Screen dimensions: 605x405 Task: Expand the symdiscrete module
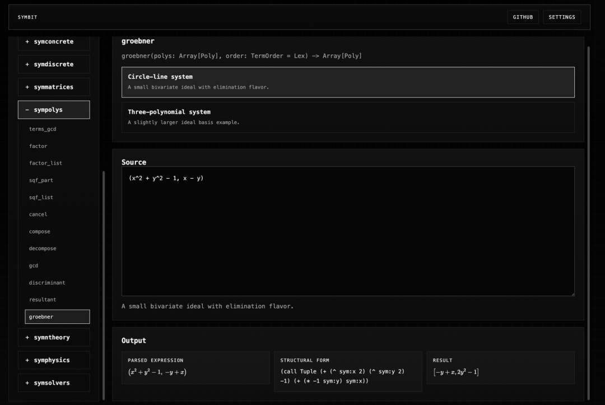[x=54, y=64]
